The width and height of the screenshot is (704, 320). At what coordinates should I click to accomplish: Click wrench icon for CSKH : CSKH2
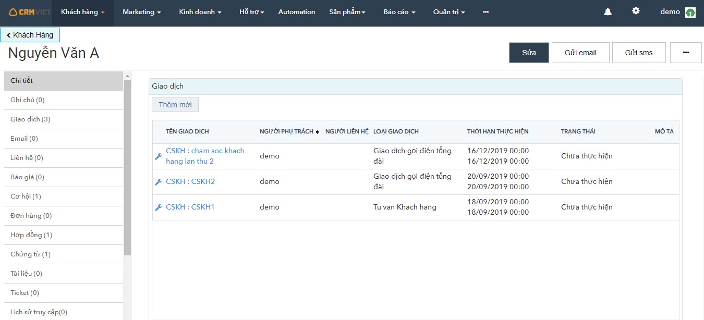159,182
